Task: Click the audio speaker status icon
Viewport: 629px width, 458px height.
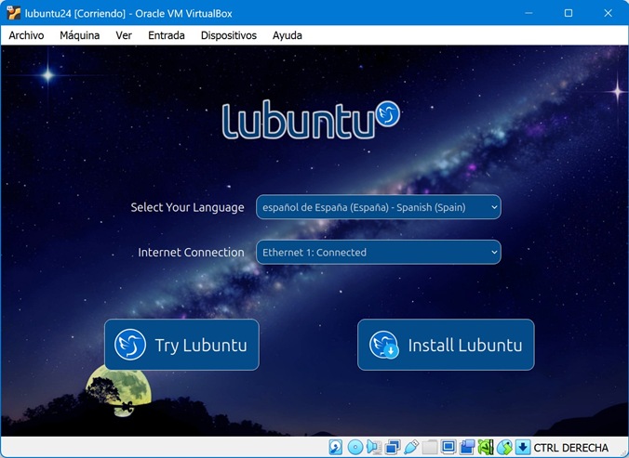Action: (x=373, y=448)
